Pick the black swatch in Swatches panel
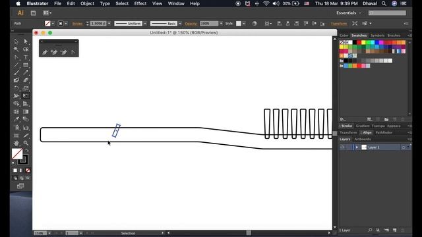This screenshot has width=422, height=237. click(x=355, y=42)
